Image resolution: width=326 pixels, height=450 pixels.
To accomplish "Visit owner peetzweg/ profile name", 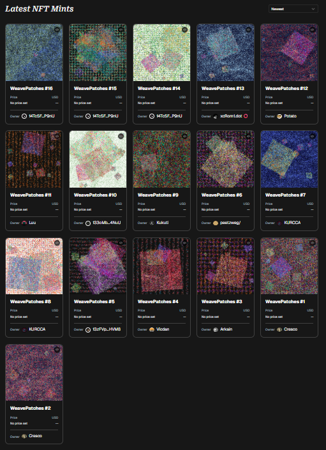I will 230,223.
